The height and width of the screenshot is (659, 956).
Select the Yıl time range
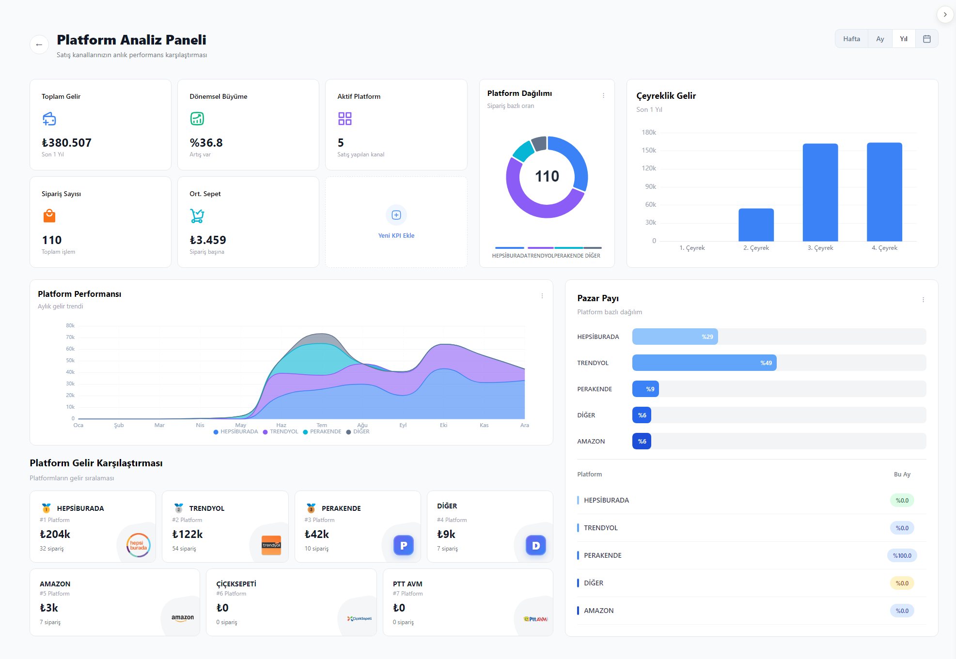tap(904, 39)
